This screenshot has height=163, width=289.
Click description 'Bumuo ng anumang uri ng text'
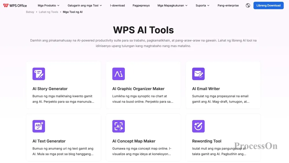pos(63,151)
